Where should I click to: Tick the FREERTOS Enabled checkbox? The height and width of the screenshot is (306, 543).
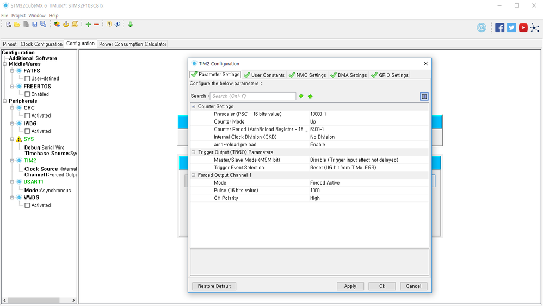click(x=27, y=94)
